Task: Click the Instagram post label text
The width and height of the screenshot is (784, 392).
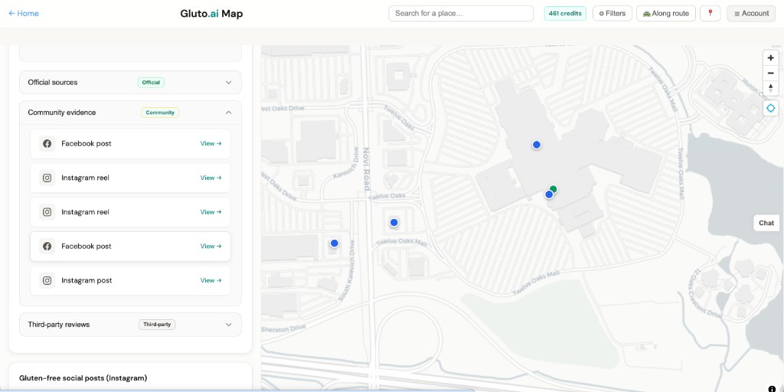Action: pyautogui.click(x=87, y=280)
